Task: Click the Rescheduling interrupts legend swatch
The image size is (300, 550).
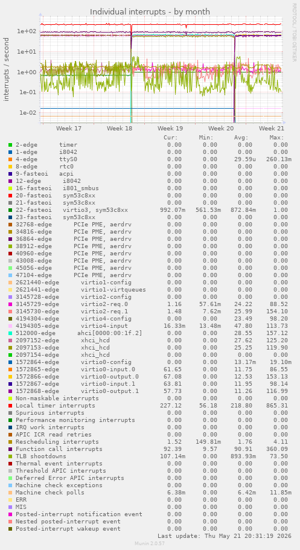Action: 10,442
